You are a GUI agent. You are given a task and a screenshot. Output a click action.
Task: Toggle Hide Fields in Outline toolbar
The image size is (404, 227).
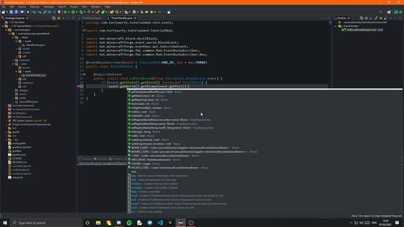[x=371, y=18]
